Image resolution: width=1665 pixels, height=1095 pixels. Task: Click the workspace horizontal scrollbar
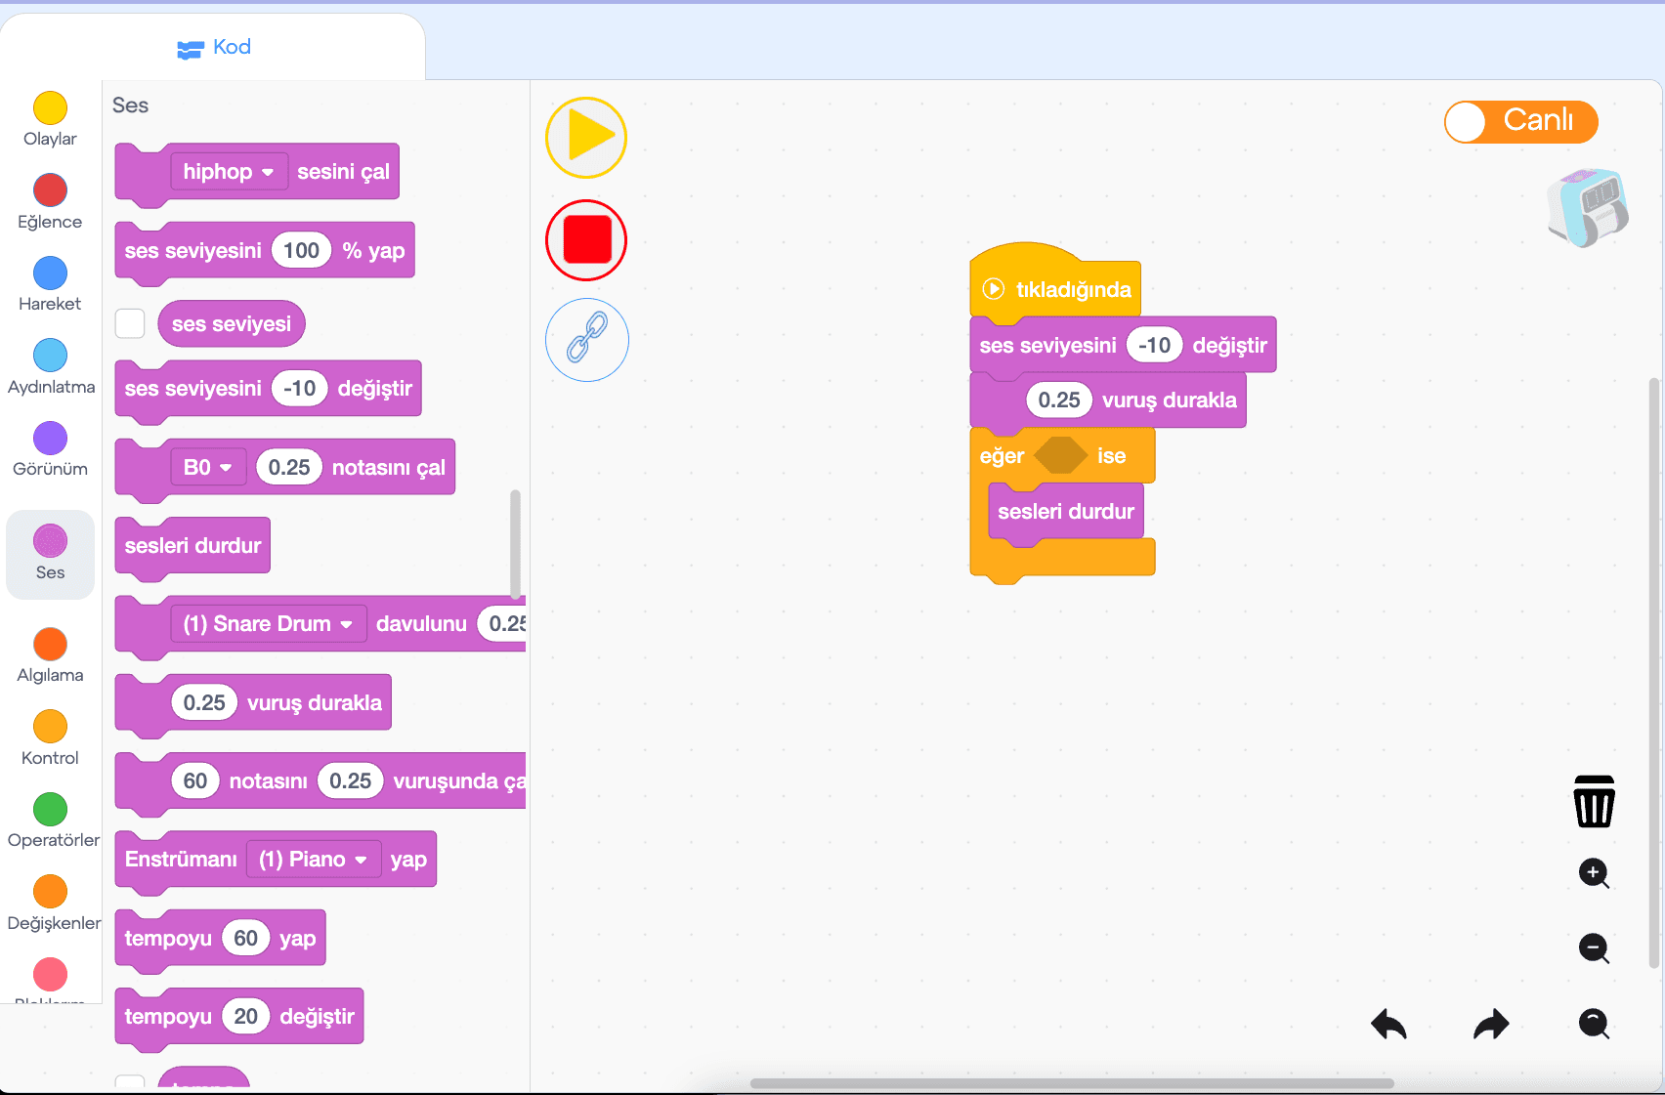1071,1082
